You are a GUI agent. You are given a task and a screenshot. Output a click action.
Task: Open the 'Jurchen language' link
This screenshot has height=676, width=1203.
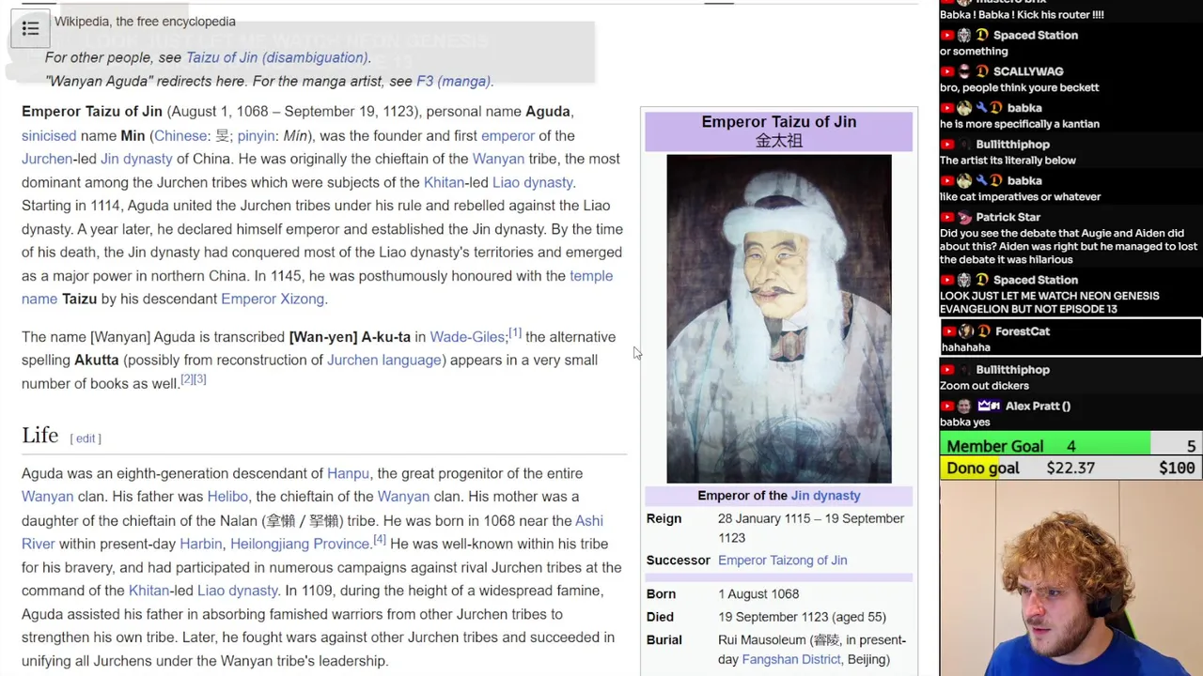[x=383, y=360]
